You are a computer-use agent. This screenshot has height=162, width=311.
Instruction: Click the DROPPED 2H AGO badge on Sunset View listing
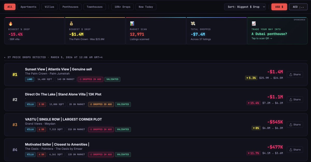tap(90, 79)
